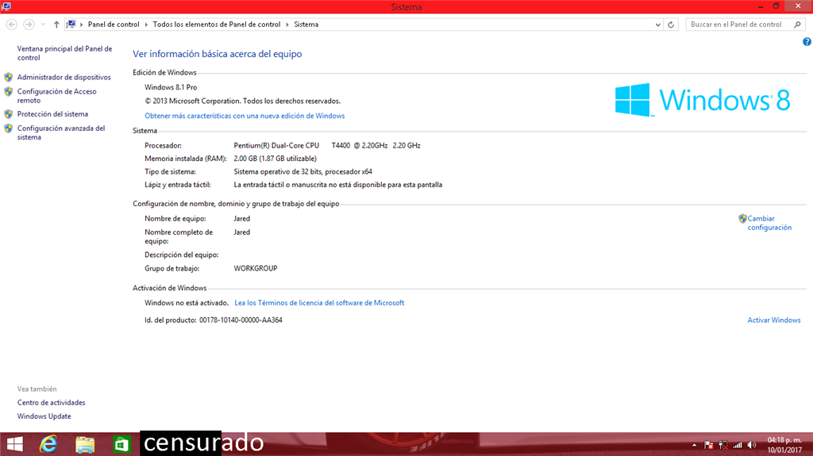This screenshot has height=456, width=813.
Task: Click shield icon beside Protección del sistema
Action: click(x=8, y=114)
